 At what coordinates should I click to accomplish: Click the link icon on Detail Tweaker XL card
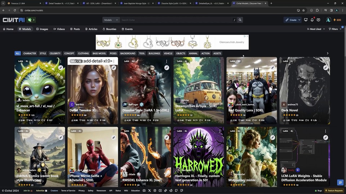(x=114, y=68)
